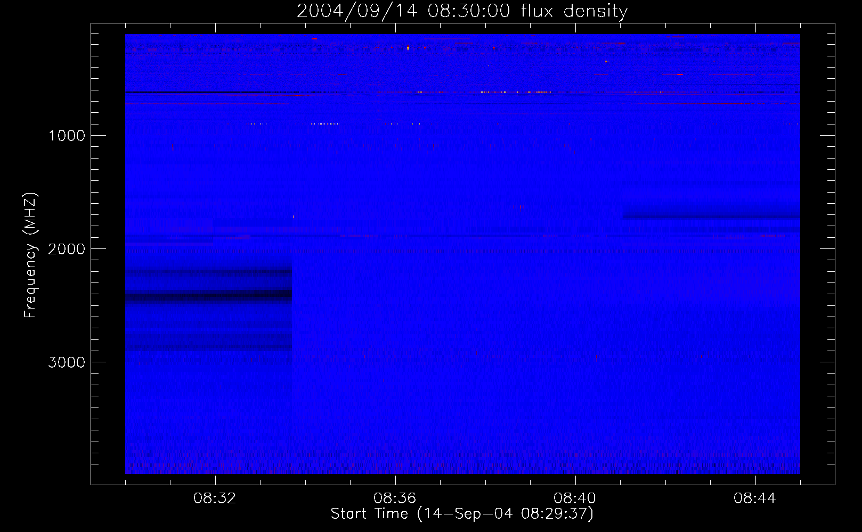Click the 3000 frequency tick label
Viewport: 862px width, 532px height.
click(x=67, y=362)
